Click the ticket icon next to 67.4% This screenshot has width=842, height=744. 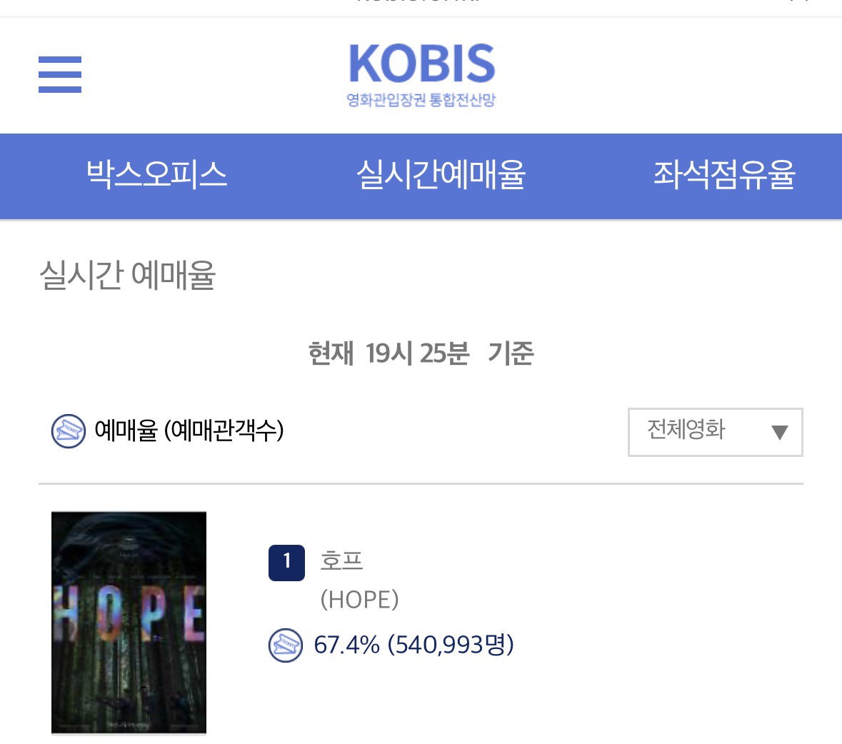[x=285, y=645]
